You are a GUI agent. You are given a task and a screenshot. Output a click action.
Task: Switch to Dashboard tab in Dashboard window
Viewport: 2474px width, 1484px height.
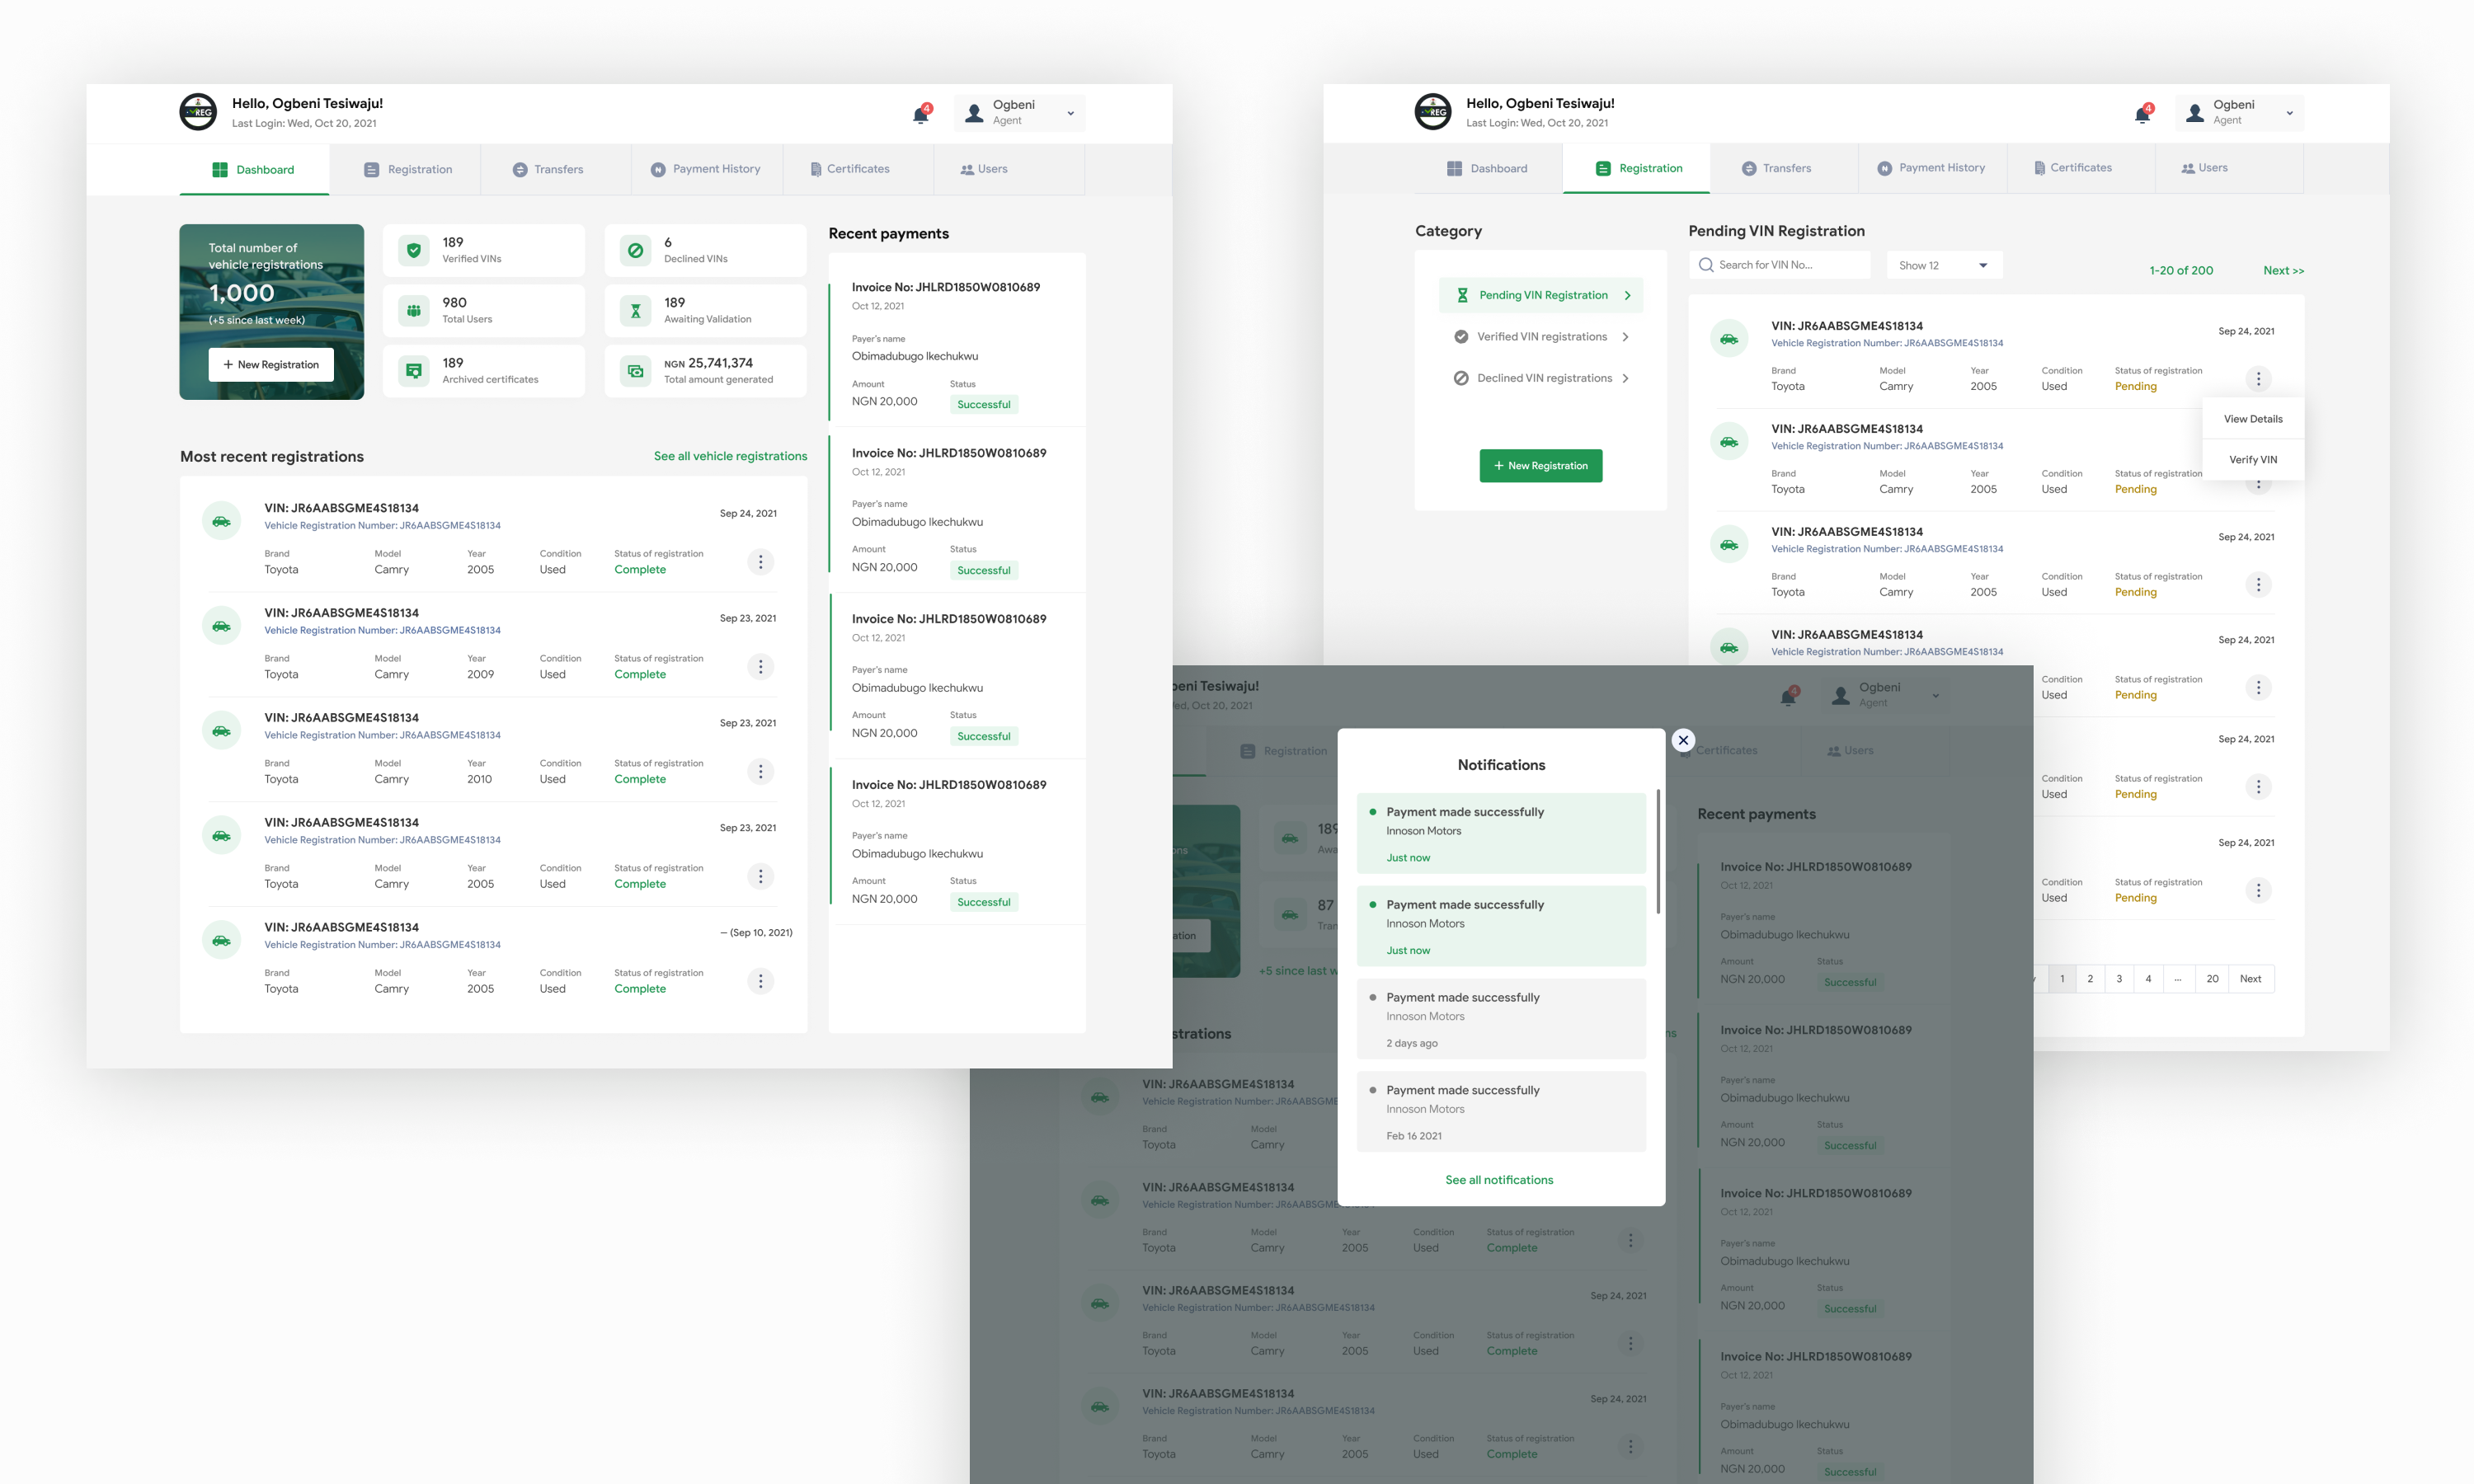click(254, 170)
